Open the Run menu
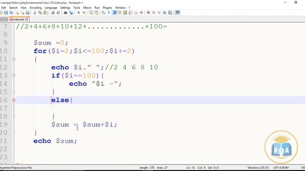Screen dimensions: 305x171 pos(97,8)
